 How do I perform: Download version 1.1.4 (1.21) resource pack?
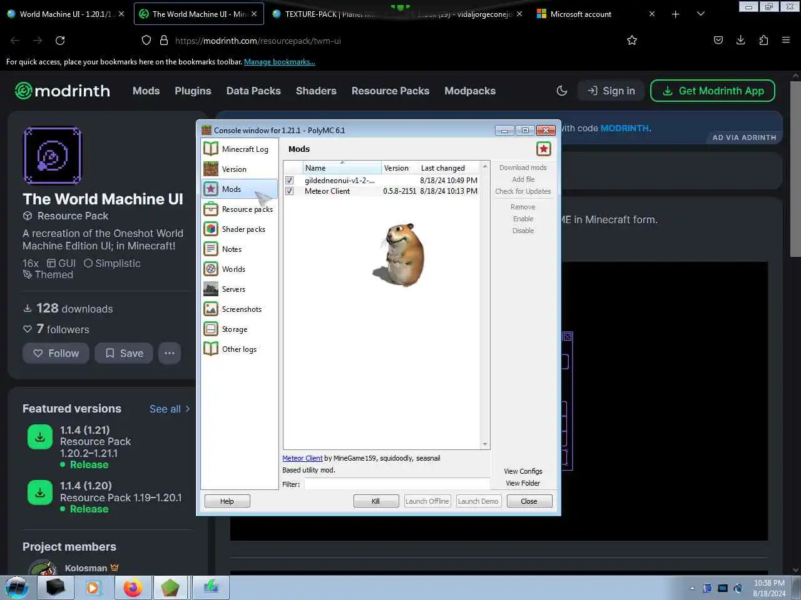coord(40,437)
